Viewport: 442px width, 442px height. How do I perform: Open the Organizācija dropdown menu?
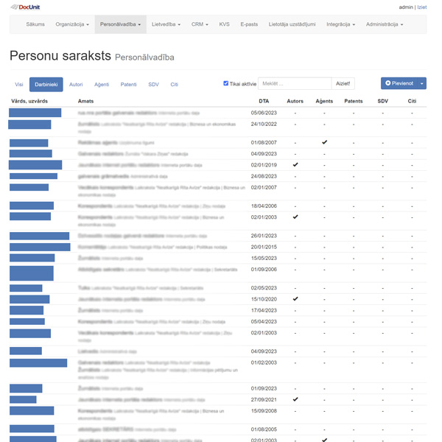click(x=72, y=24)
